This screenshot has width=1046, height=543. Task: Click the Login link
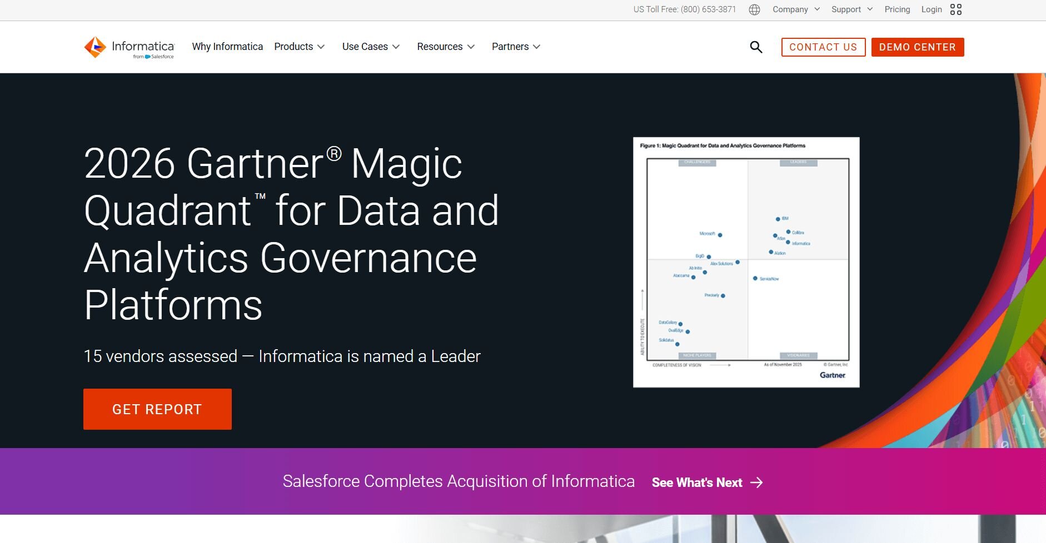931,9
